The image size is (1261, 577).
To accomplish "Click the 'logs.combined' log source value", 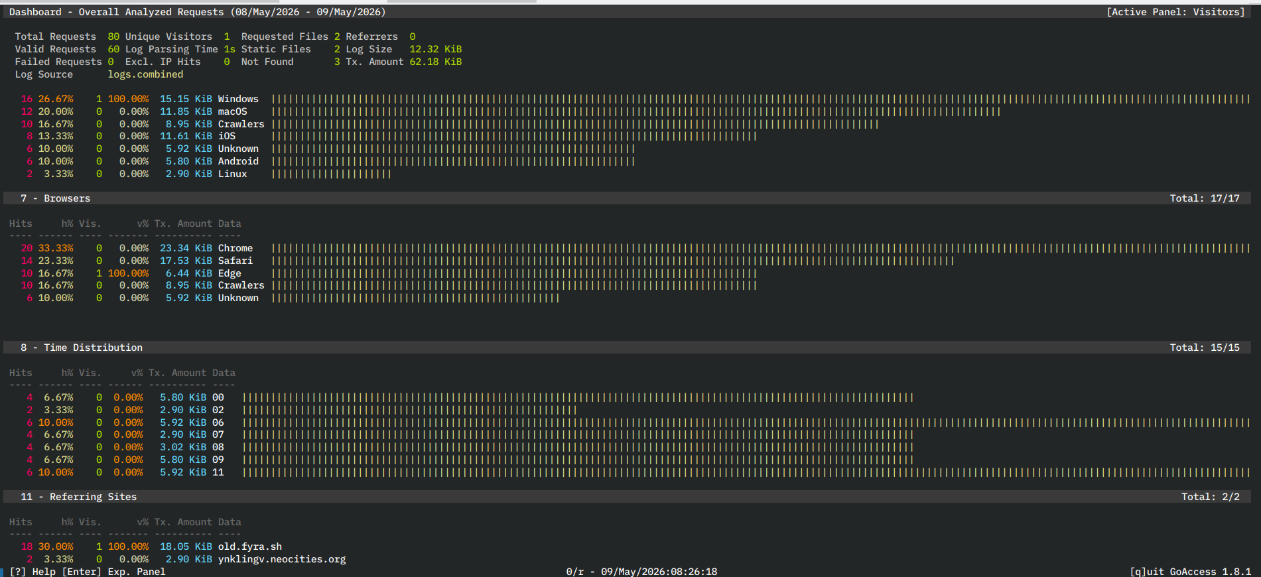I will [x=146, y=74].
